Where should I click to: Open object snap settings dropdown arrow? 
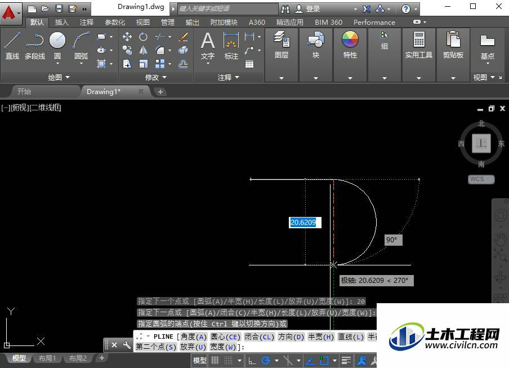tap(334, 360)
